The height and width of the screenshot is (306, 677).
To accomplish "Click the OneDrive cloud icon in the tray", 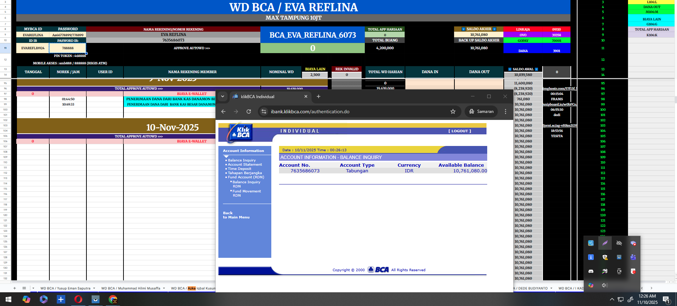I will point(619,243).
